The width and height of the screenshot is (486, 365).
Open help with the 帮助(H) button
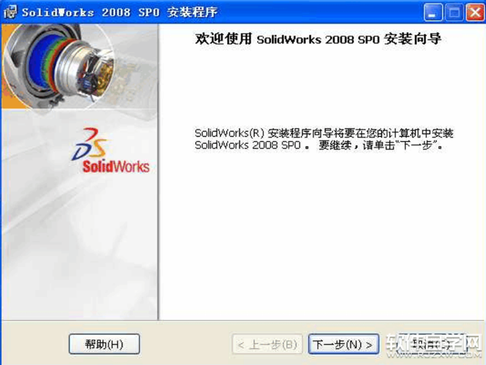(x=104, y=344)
